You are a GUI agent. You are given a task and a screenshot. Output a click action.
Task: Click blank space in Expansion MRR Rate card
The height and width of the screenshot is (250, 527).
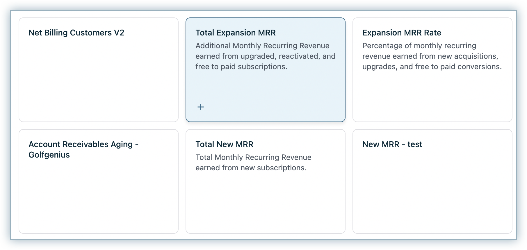coord(432,96)
